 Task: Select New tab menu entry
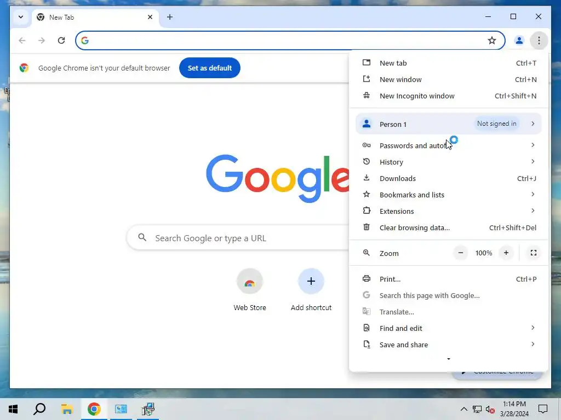(x=449, y=63)
